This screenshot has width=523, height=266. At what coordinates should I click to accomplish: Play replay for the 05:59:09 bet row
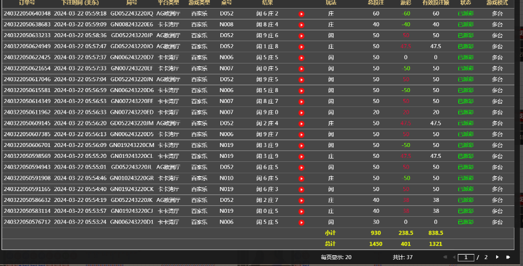tap(301, 25)
